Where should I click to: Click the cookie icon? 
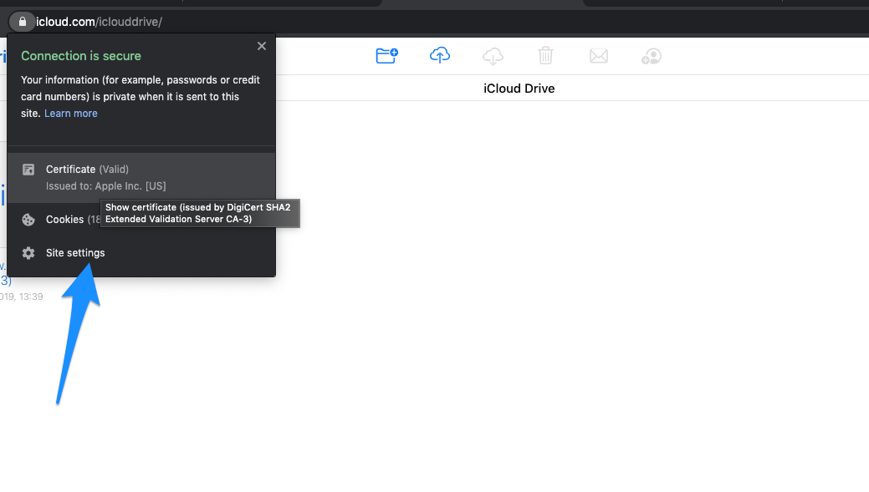point(28,220)
